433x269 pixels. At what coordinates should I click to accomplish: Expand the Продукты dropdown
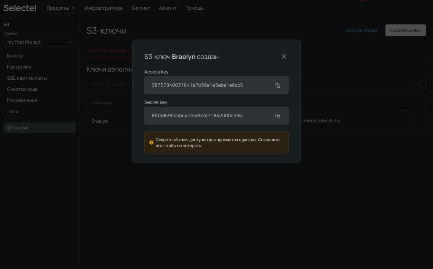[61, 8]
